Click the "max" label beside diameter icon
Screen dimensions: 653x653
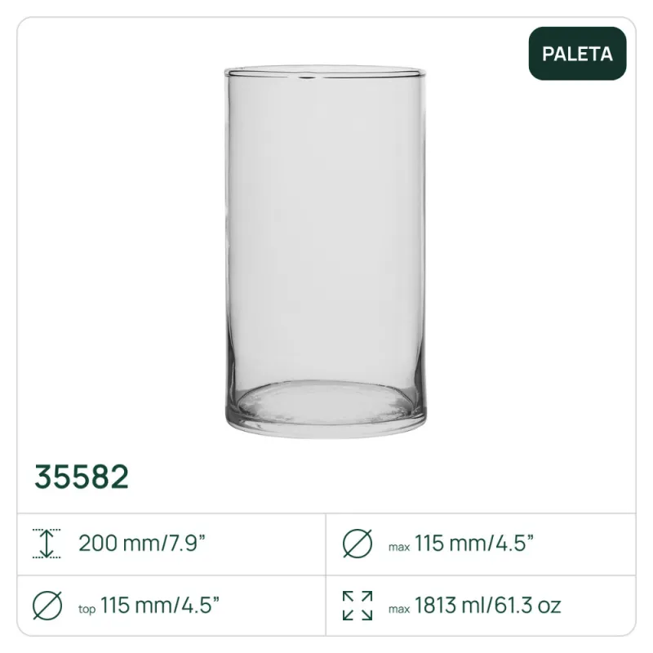[399, 546]
